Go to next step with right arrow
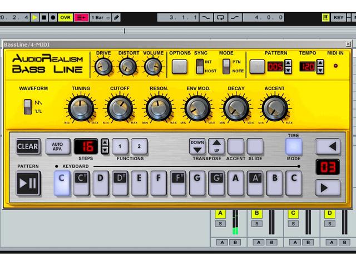 [328, 188]
